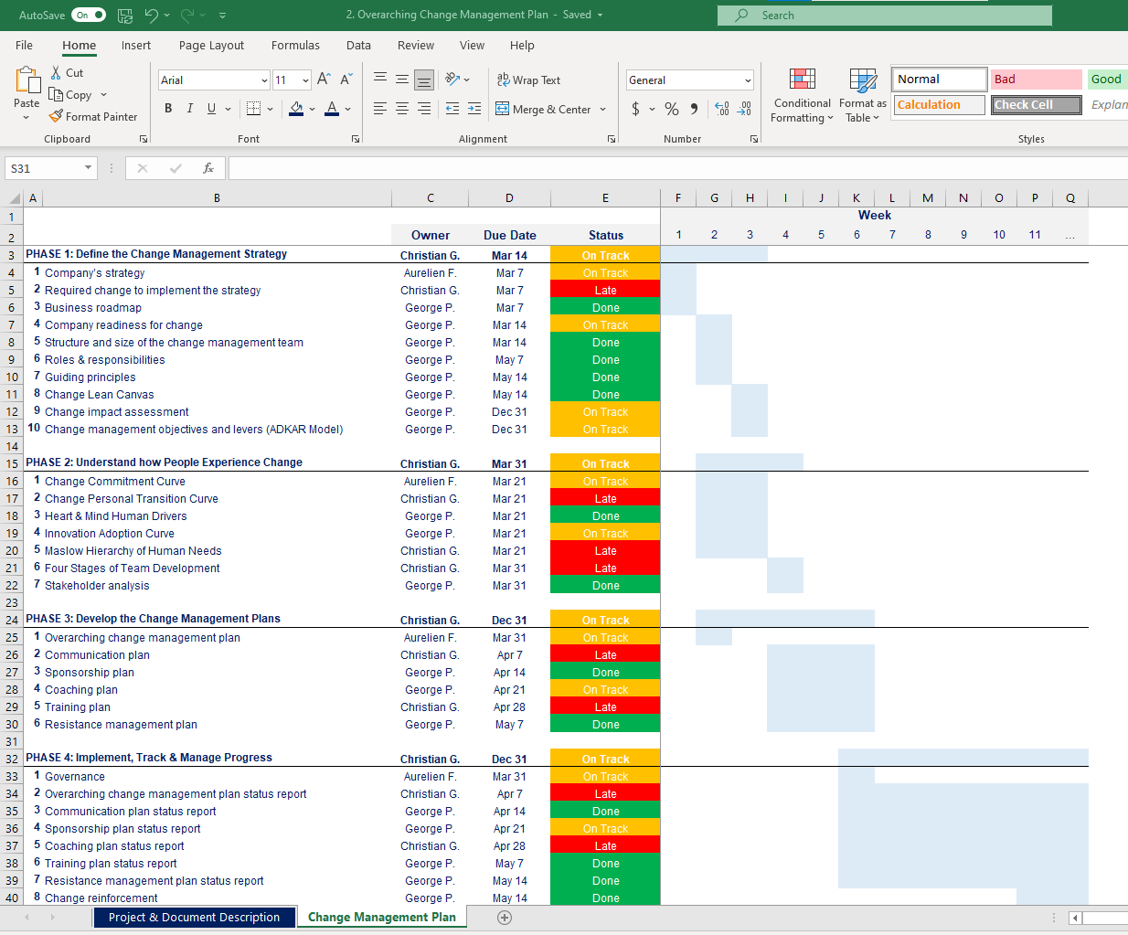Open the Arial font name dropdown
The width and height of the screenshot is (1128, 935).
click(264, 80)
